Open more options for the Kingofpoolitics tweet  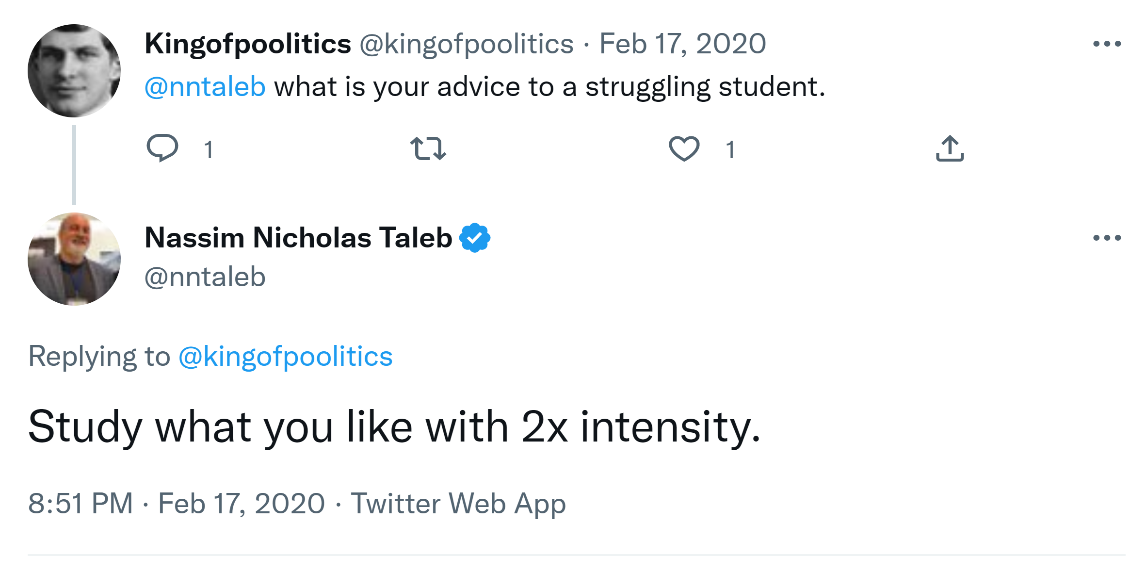click(x=1107, y=44)
